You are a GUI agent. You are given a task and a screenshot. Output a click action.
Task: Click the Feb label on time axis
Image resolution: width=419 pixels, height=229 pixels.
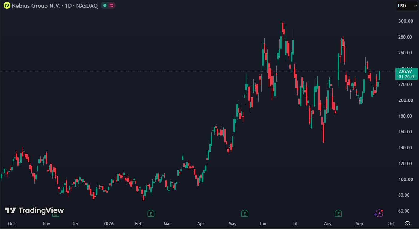(138, 224)
